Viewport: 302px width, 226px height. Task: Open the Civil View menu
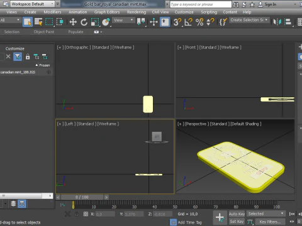[160, 12]
